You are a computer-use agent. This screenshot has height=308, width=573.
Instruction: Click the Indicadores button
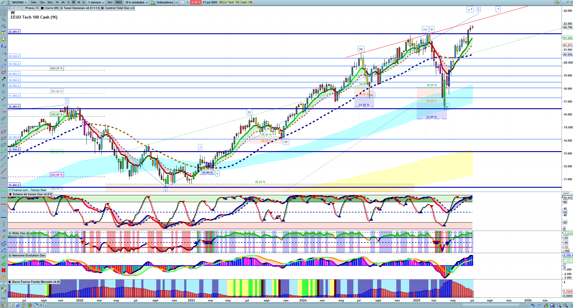[x=162, y=2]
